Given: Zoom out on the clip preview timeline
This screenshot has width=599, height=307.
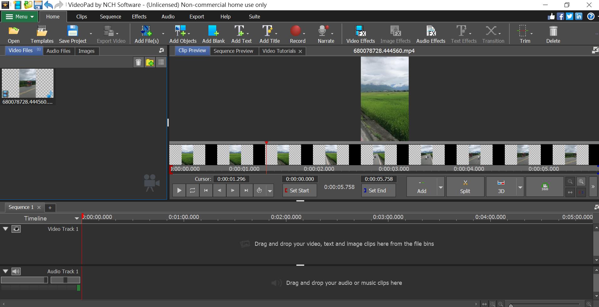Looking at the screenshot, I should (570, 181).
